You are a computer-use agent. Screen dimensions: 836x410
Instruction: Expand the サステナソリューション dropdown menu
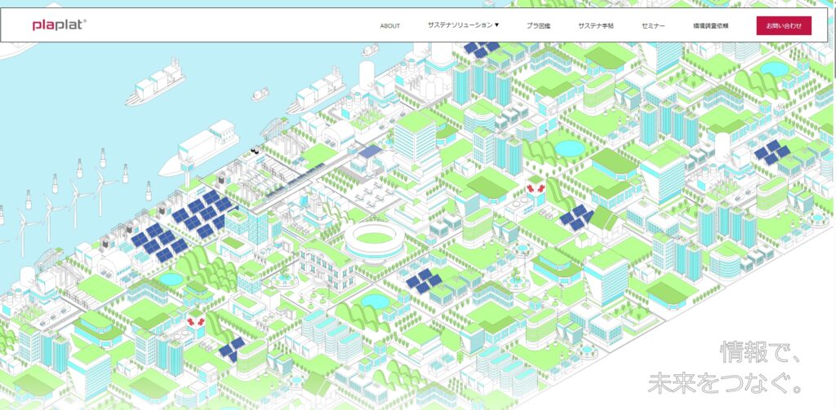point(463,25)
